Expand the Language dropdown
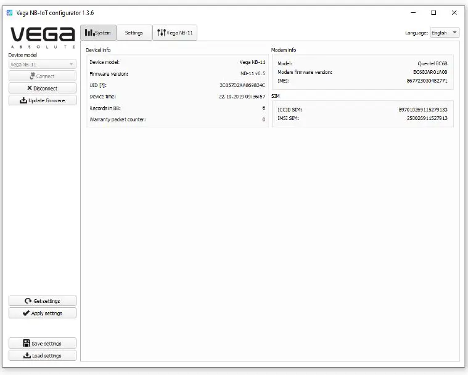Image resolution: width=468 pixels, height=375 pixels. pyautogui.click(x=444, y=33)
